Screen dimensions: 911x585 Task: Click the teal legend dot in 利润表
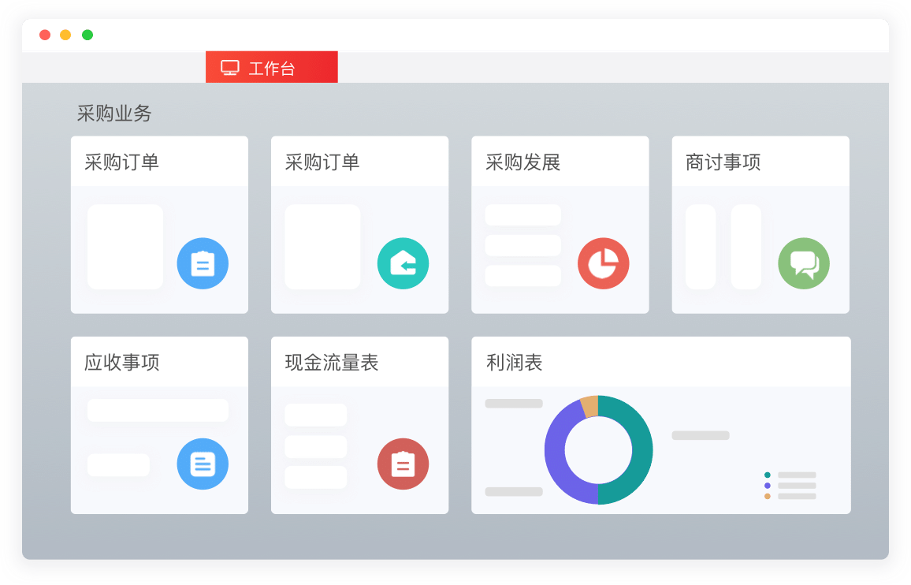[x=768, y=475]
